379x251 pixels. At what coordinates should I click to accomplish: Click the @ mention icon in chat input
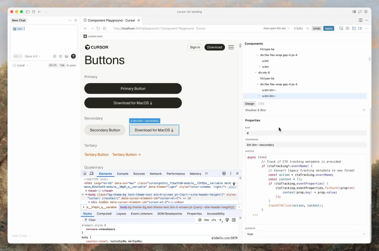55,56
